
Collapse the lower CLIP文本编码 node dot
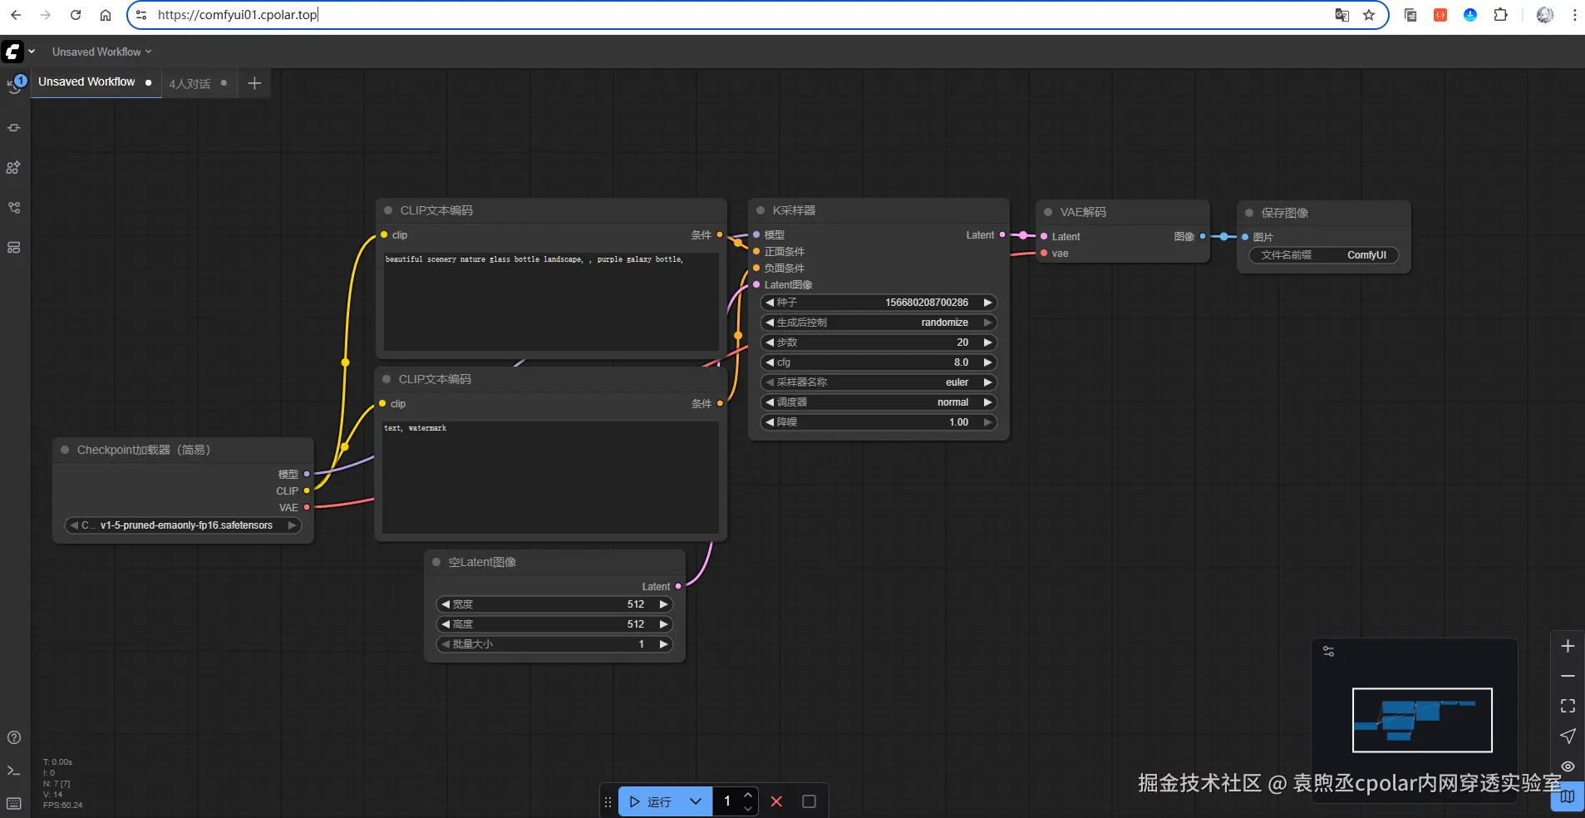pyautogui.click(x=386, y=379)
